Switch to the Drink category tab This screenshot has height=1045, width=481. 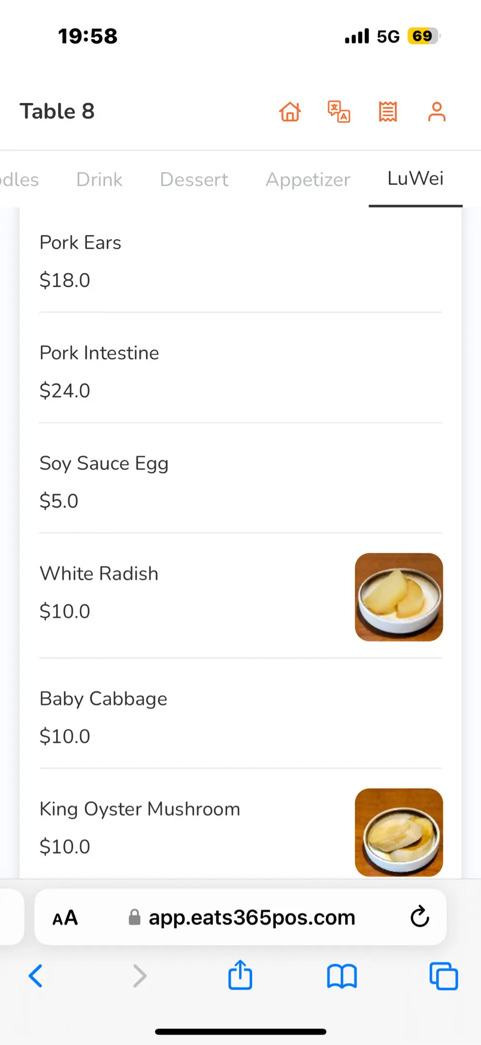99,179
